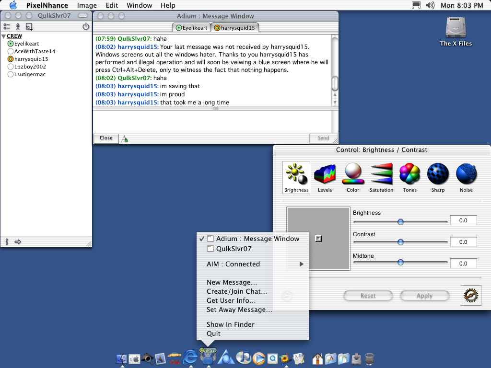Click the Reset button

(368, 296)
